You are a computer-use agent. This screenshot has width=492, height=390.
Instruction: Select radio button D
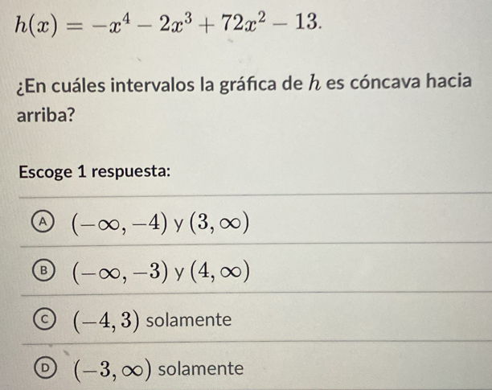(46, 368)
